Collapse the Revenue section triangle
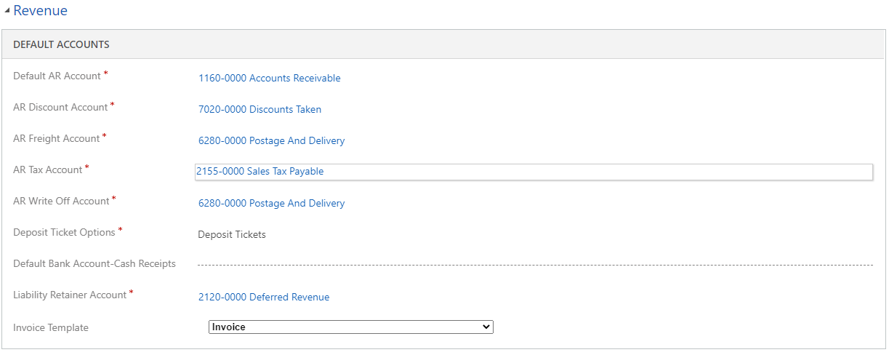This screenshot has width=889, height=355. pos(7,11)
